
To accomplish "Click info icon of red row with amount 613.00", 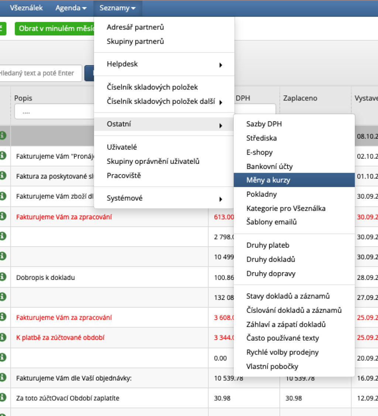I will pyautogui.click(x=3, y=217).
